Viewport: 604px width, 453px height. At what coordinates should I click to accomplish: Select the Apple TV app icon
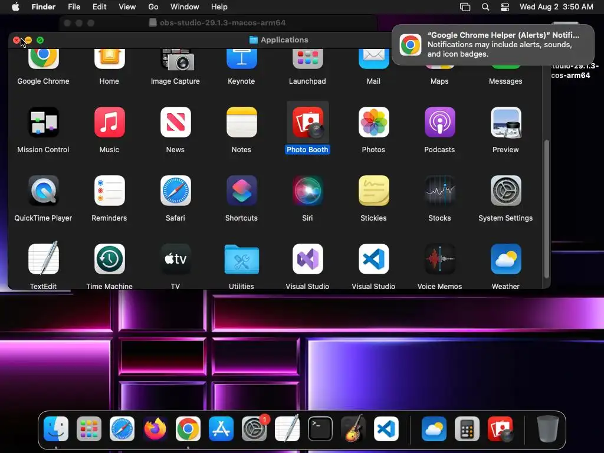coord(175,259)
